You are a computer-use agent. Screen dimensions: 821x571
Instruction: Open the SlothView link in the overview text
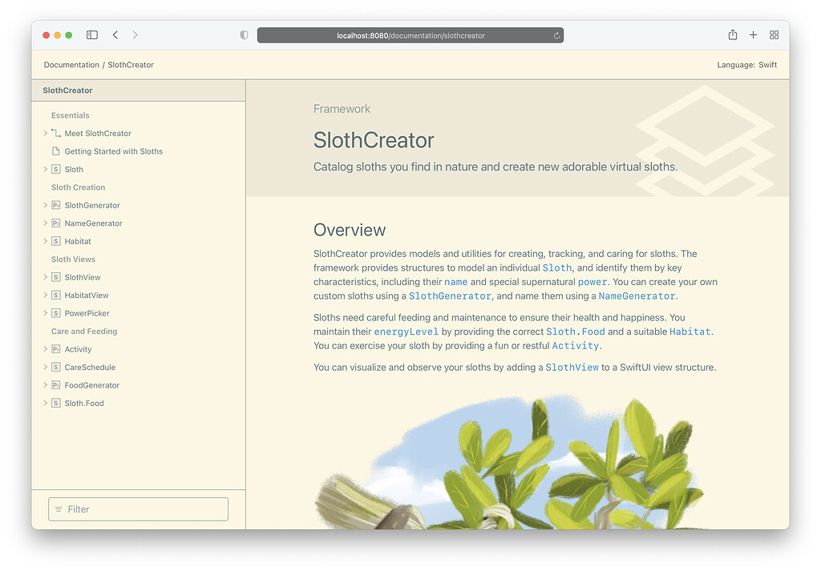pyautogui.click(x=572, y=366)
